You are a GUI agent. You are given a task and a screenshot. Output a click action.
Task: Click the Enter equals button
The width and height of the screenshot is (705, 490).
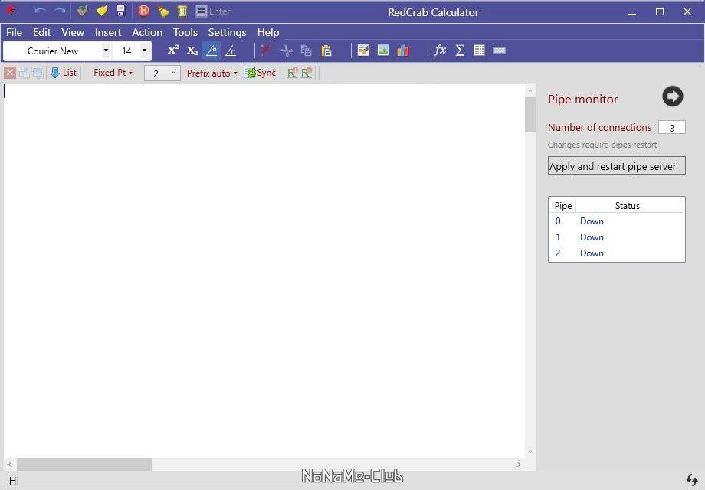click(213, 11)
